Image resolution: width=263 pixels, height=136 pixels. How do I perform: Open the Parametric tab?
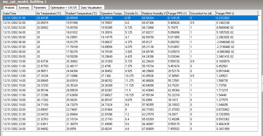pos(40,7)
